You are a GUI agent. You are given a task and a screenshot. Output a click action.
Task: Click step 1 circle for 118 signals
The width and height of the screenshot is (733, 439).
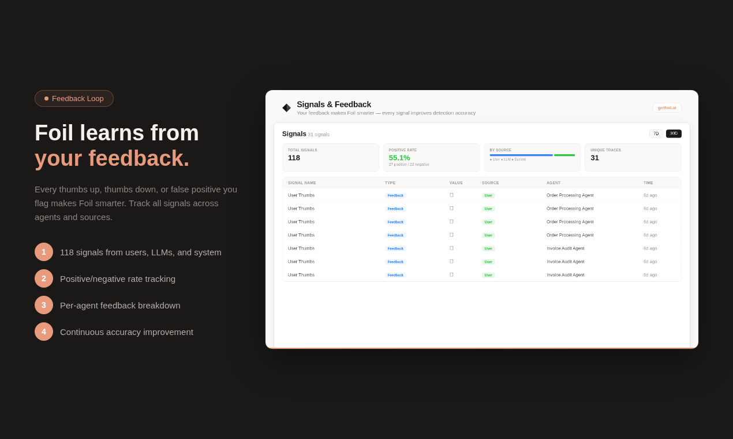[44, 252]
